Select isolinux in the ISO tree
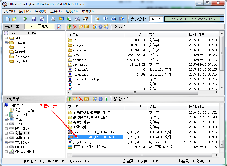Viewport: 227px width, 166px height. (x=22, y=47)
